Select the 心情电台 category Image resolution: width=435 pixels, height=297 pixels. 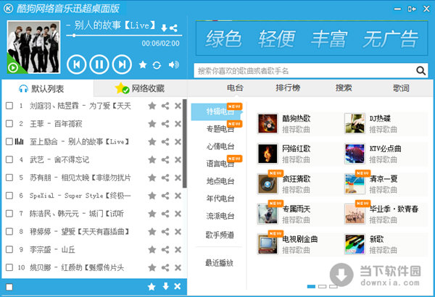tap(220, 146)
